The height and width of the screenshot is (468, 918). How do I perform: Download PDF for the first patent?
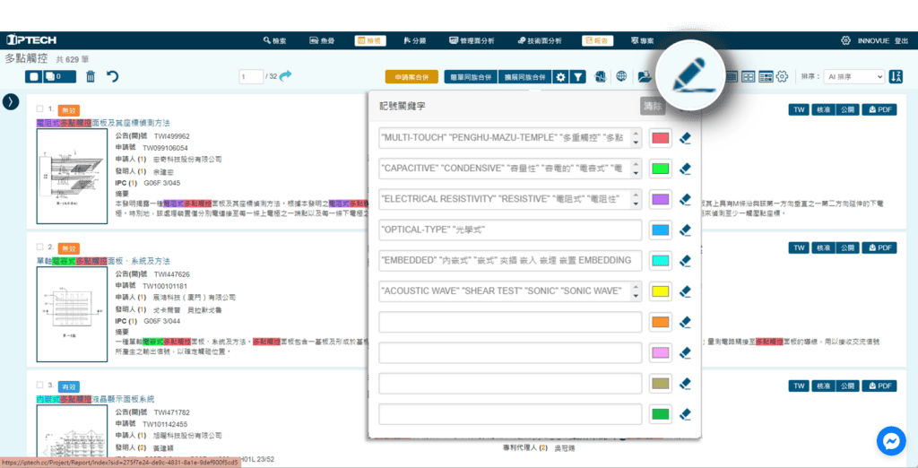879,109
